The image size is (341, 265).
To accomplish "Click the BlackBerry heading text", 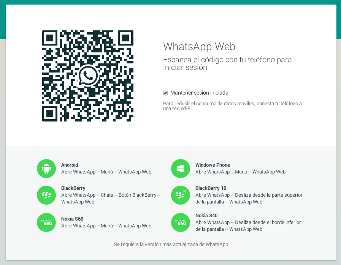I will [73, 188].
